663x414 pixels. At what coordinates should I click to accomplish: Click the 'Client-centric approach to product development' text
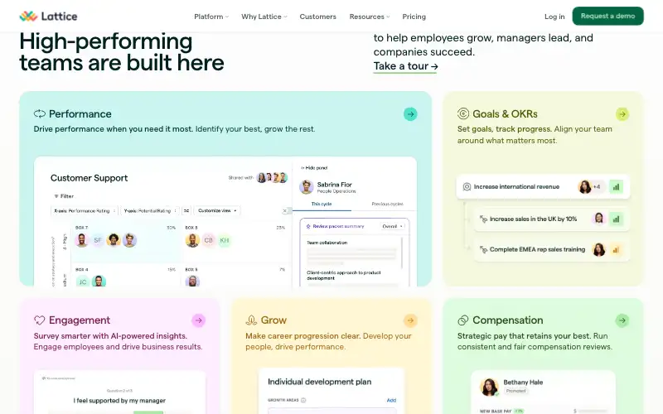343,276
